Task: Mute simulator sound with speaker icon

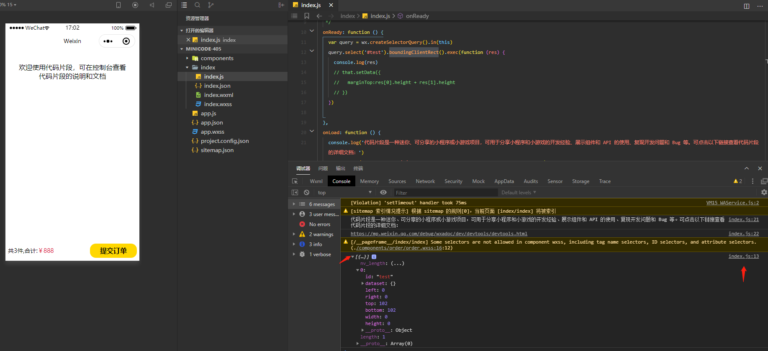Action: coord(152,5)
